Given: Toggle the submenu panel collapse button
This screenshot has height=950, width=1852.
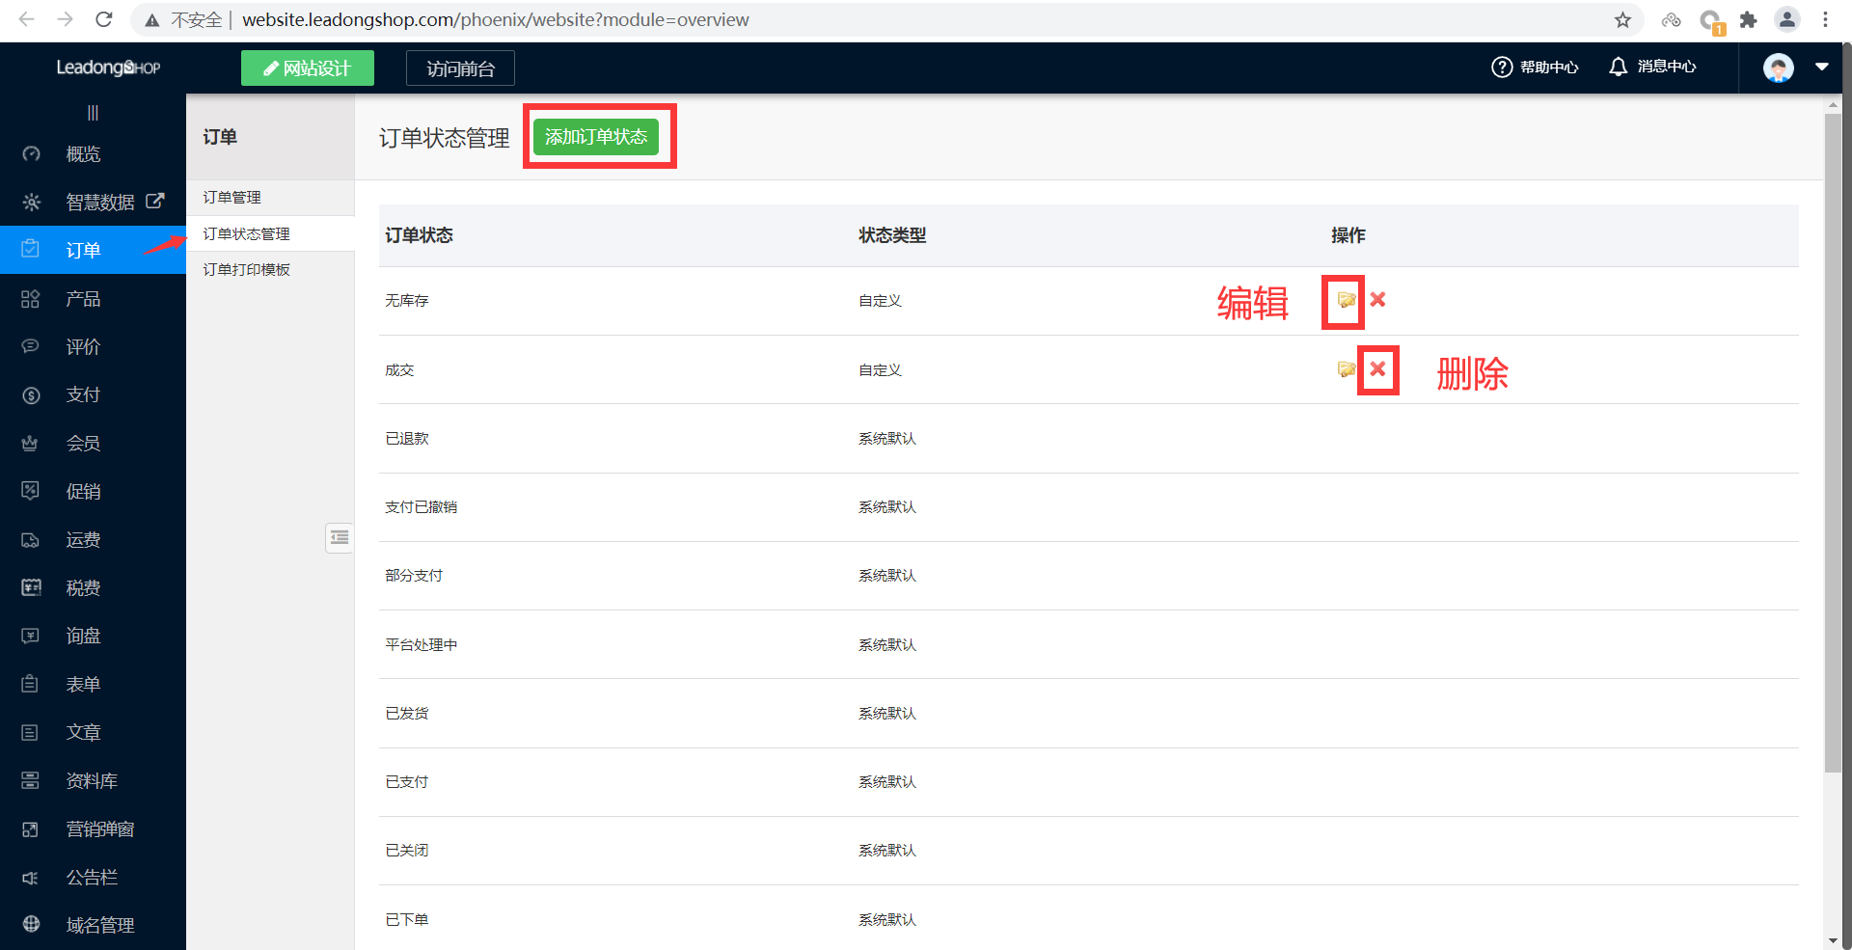Looking at the screenshot, I should [340, 537].
